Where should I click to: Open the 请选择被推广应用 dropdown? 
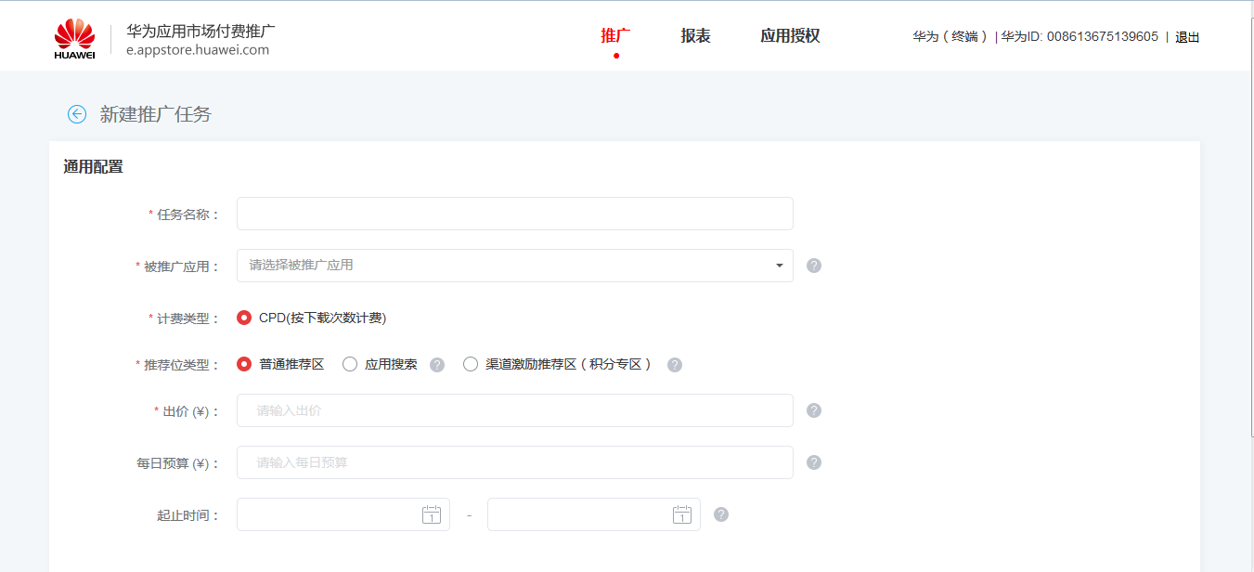tap(514, 266)
